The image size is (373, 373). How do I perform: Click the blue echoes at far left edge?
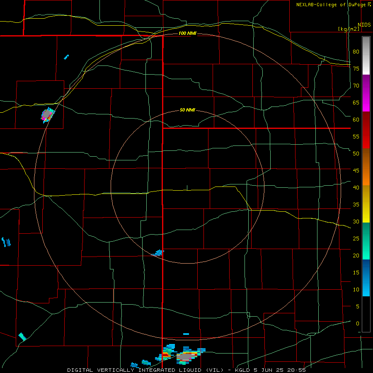(x=6, y=242)
